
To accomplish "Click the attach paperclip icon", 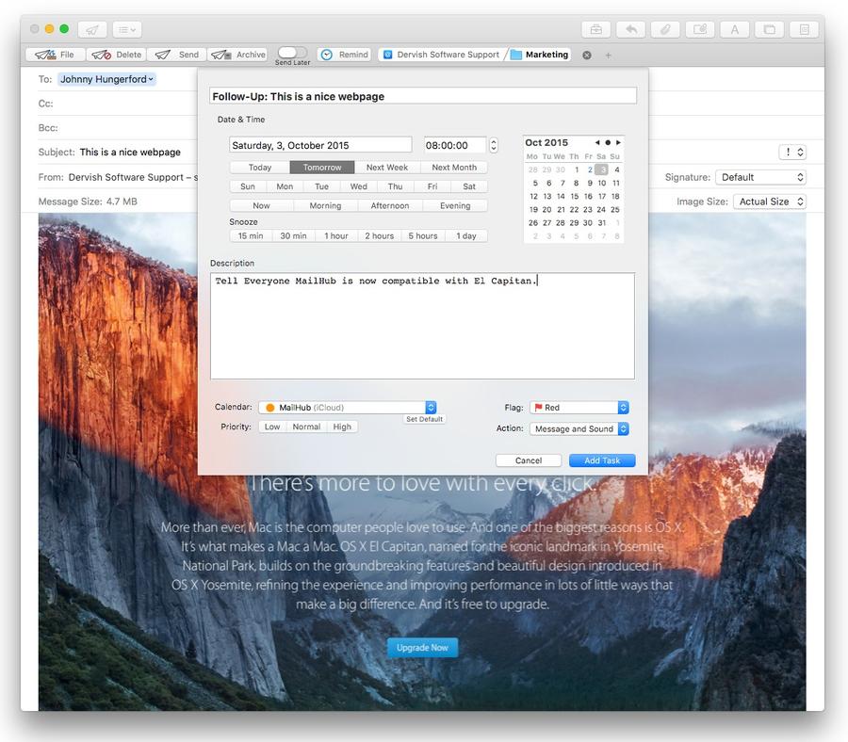I will coord(665,29).
